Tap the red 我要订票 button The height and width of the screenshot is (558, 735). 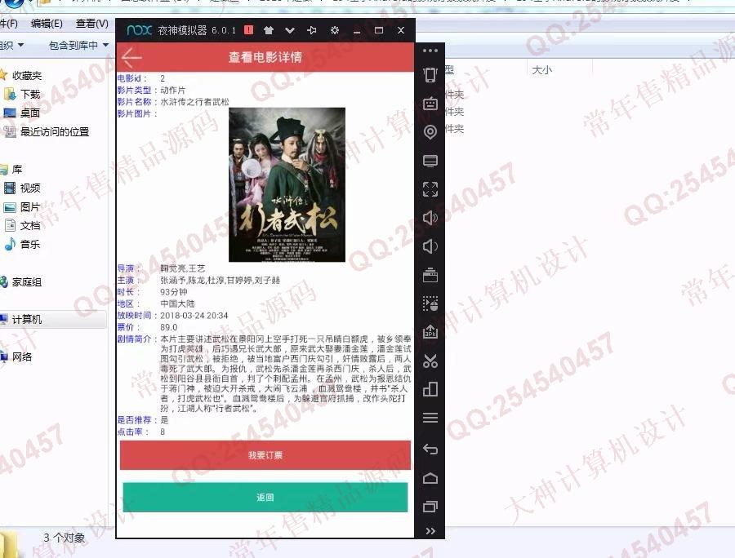(x=265, y=455)
